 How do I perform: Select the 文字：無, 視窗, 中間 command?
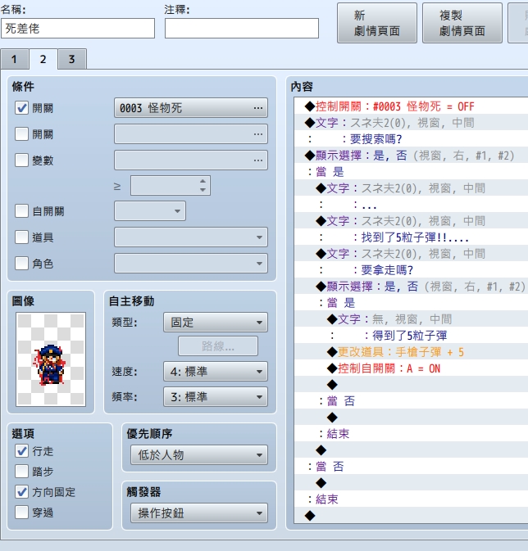pos(411,319)
